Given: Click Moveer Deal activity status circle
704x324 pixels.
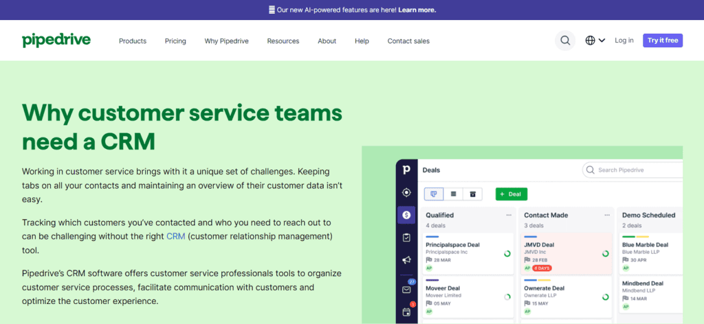Looking at the screenshot, I should pyautogui.click(x=507, y=297).
